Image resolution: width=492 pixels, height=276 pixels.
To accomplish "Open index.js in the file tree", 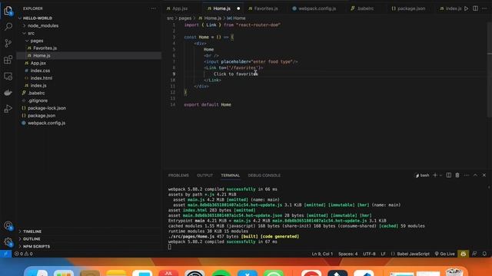I will (x=89, y=85).
